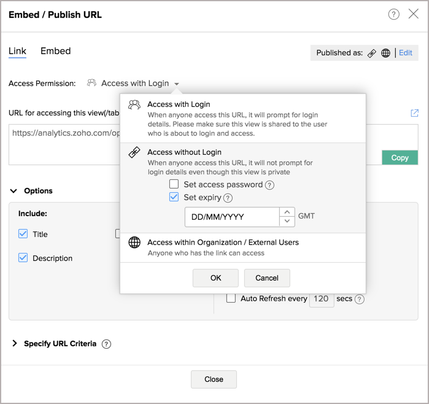The height and width of the screenshot is (404, 429).
Task: Toggle the Description include checkbox
Action: 23,258
